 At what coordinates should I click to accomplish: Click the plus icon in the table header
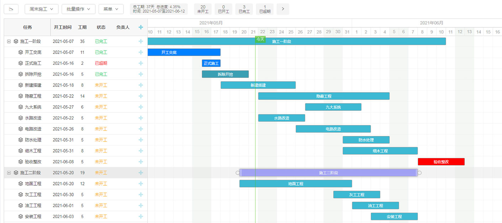pos(141,27)
